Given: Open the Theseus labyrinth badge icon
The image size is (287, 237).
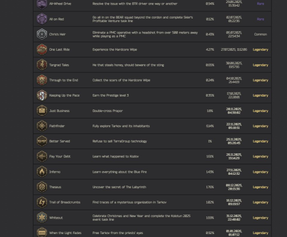Looking at the screenshot, I should pos(42,187).
